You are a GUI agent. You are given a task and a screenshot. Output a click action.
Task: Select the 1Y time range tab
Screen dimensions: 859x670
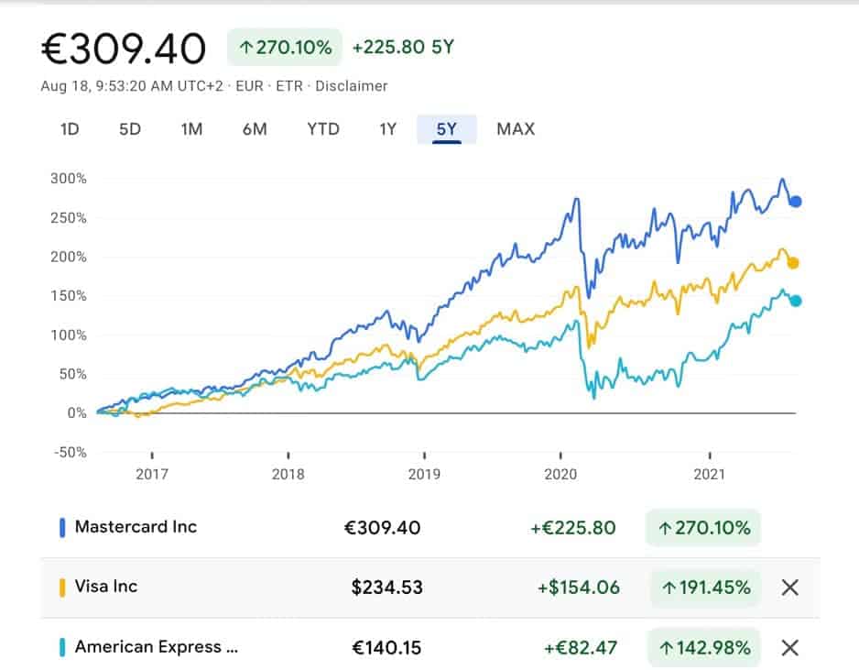coord(388,129)
